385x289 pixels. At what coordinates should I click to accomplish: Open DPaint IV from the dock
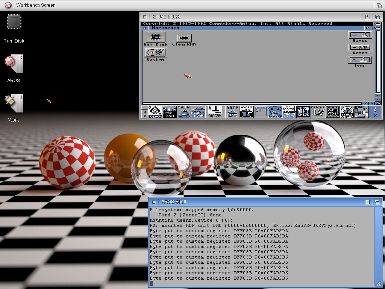[318, 112]
